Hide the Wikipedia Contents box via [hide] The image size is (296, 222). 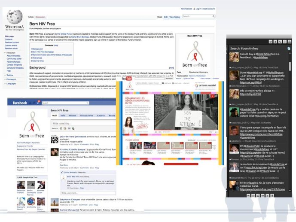[56, 46]
